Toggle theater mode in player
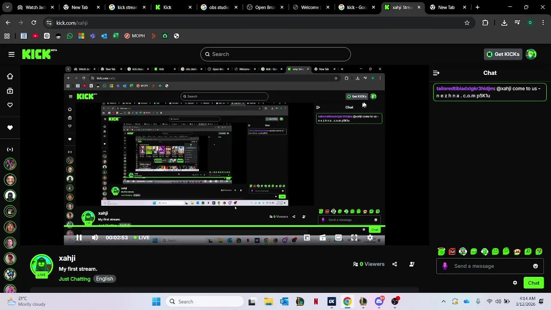Screen dimensions: 551x310 (338, 238)
